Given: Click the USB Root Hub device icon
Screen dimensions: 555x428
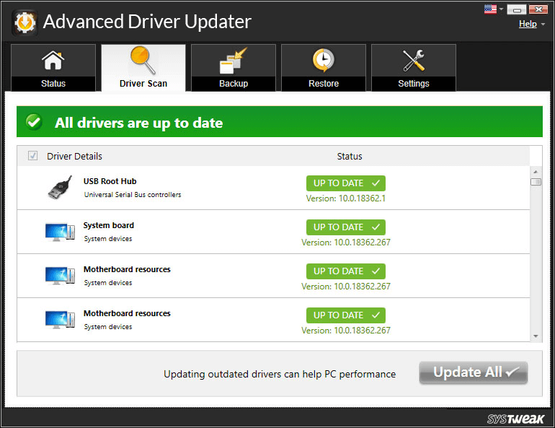Looking at the screenshot, I should coord(59,188).
